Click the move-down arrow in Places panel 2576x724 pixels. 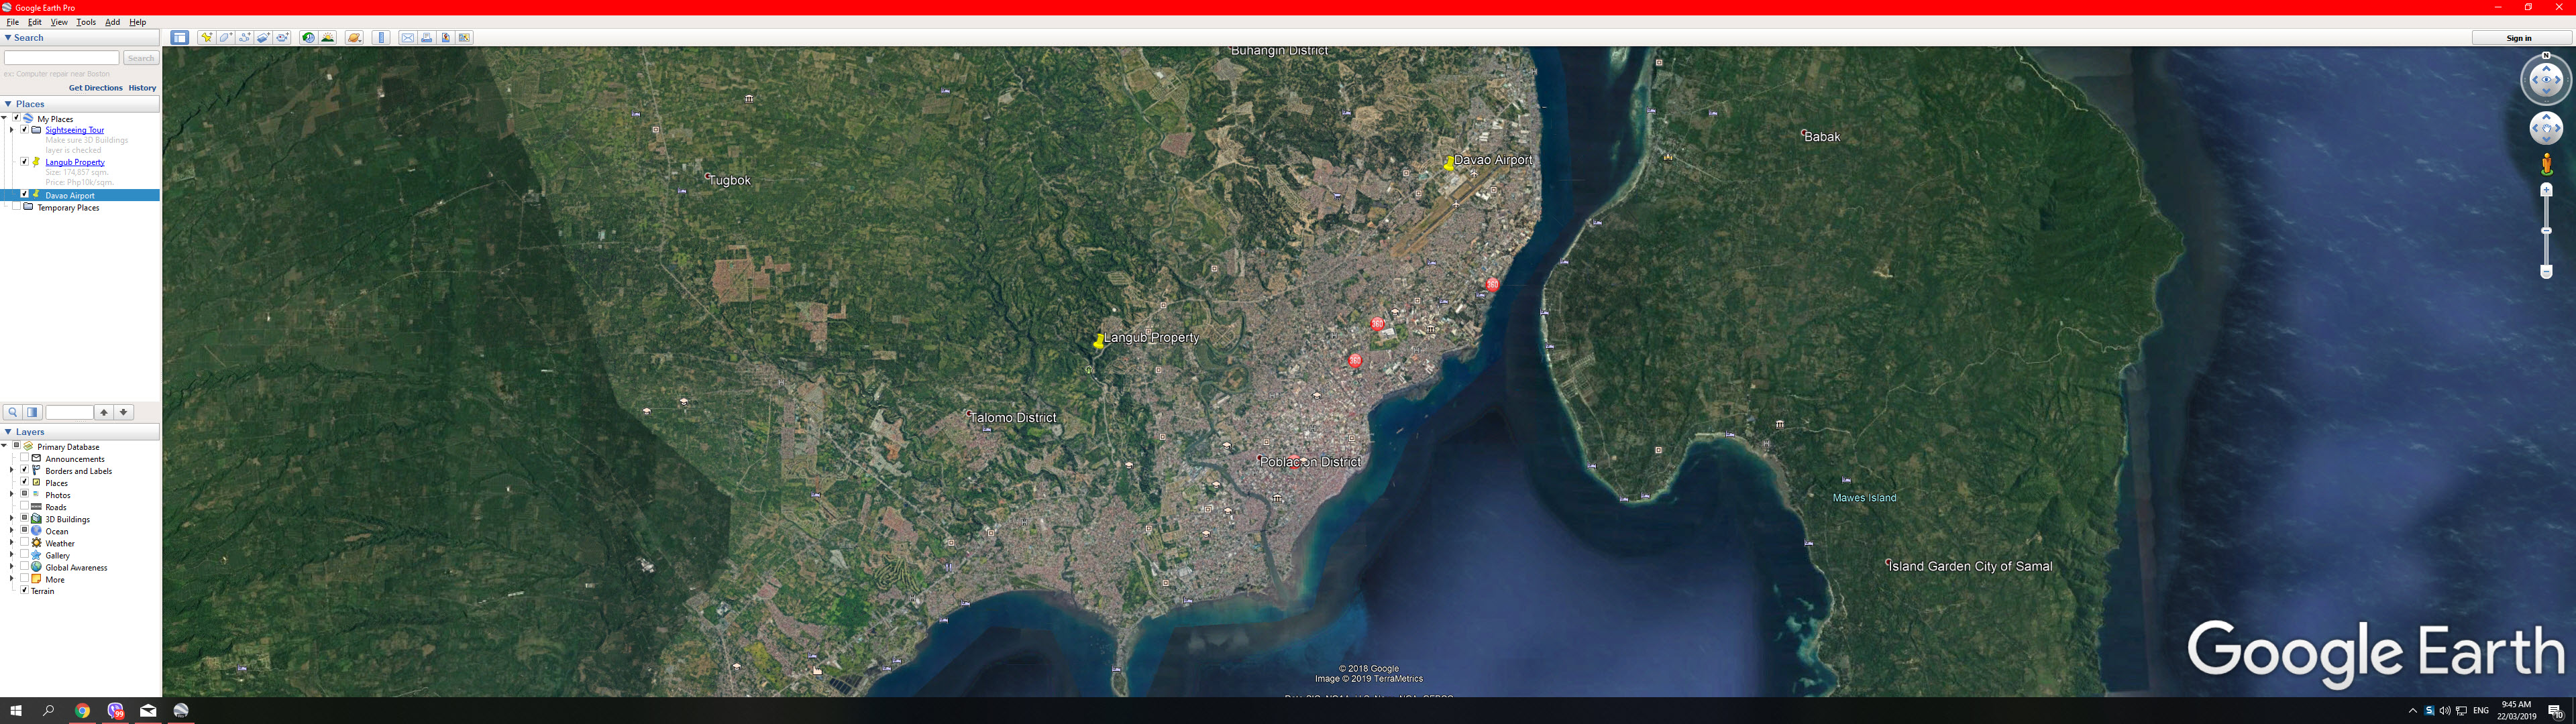tap(123, 412)
